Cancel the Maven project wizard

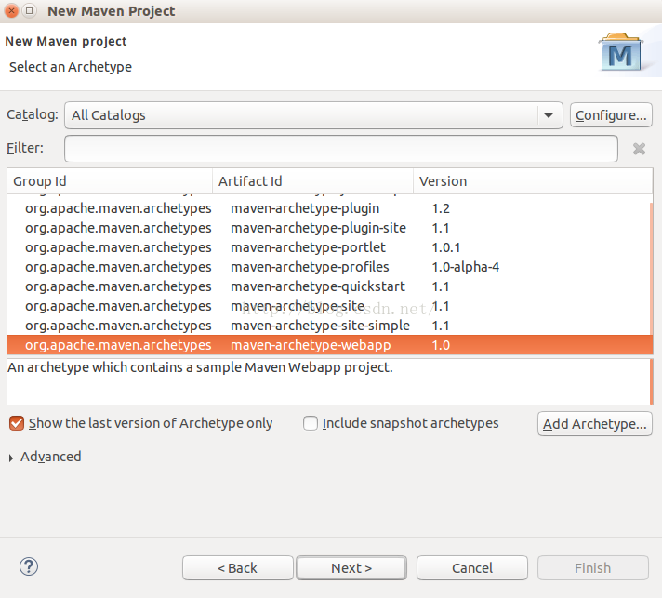pyautogui.click(x=472, y=568)
